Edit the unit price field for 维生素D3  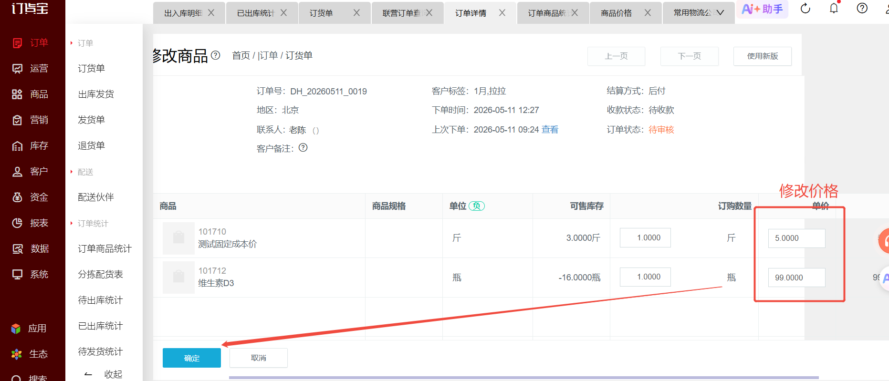tap(796, 278)
